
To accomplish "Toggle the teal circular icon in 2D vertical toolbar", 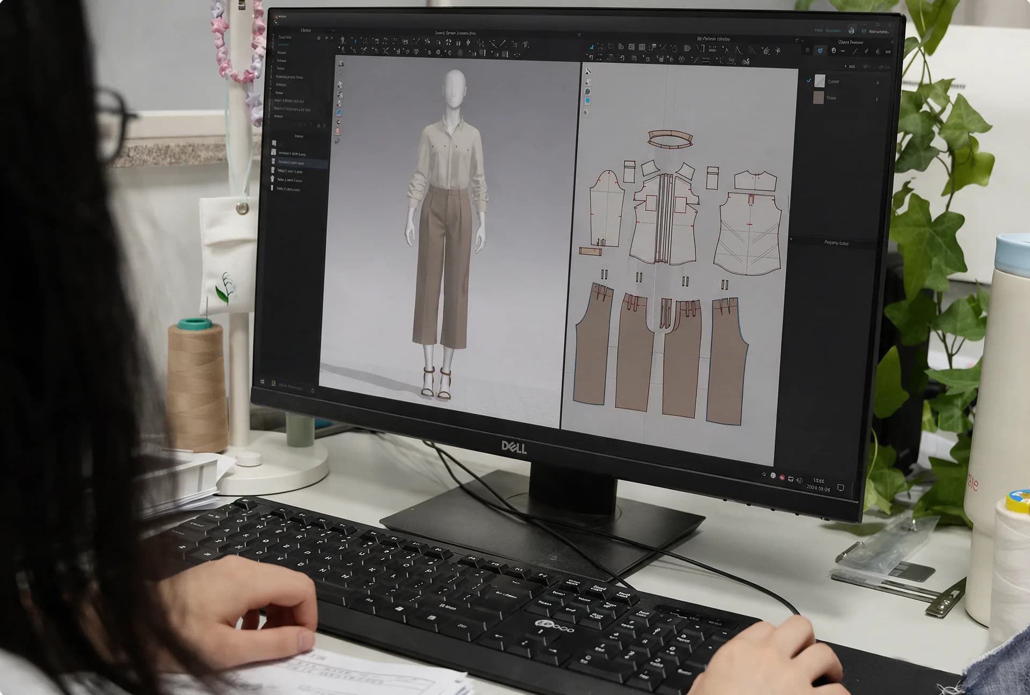I will 587,92.
